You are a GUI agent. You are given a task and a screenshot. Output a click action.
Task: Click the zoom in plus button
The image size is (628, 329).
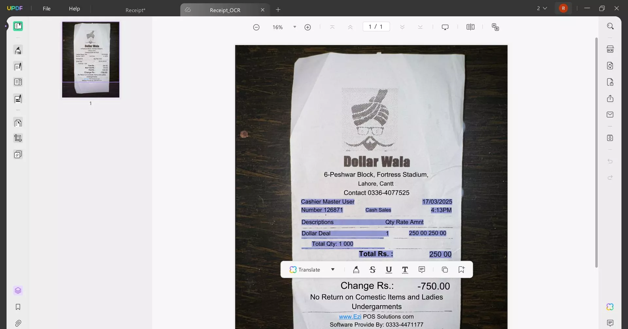[x=307, y=27]
